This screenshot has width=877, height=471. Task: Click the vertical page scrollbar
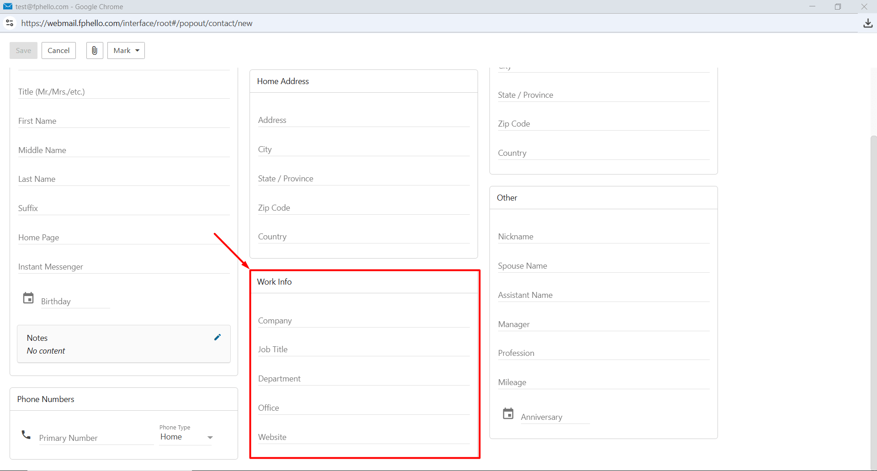point(873,302)
